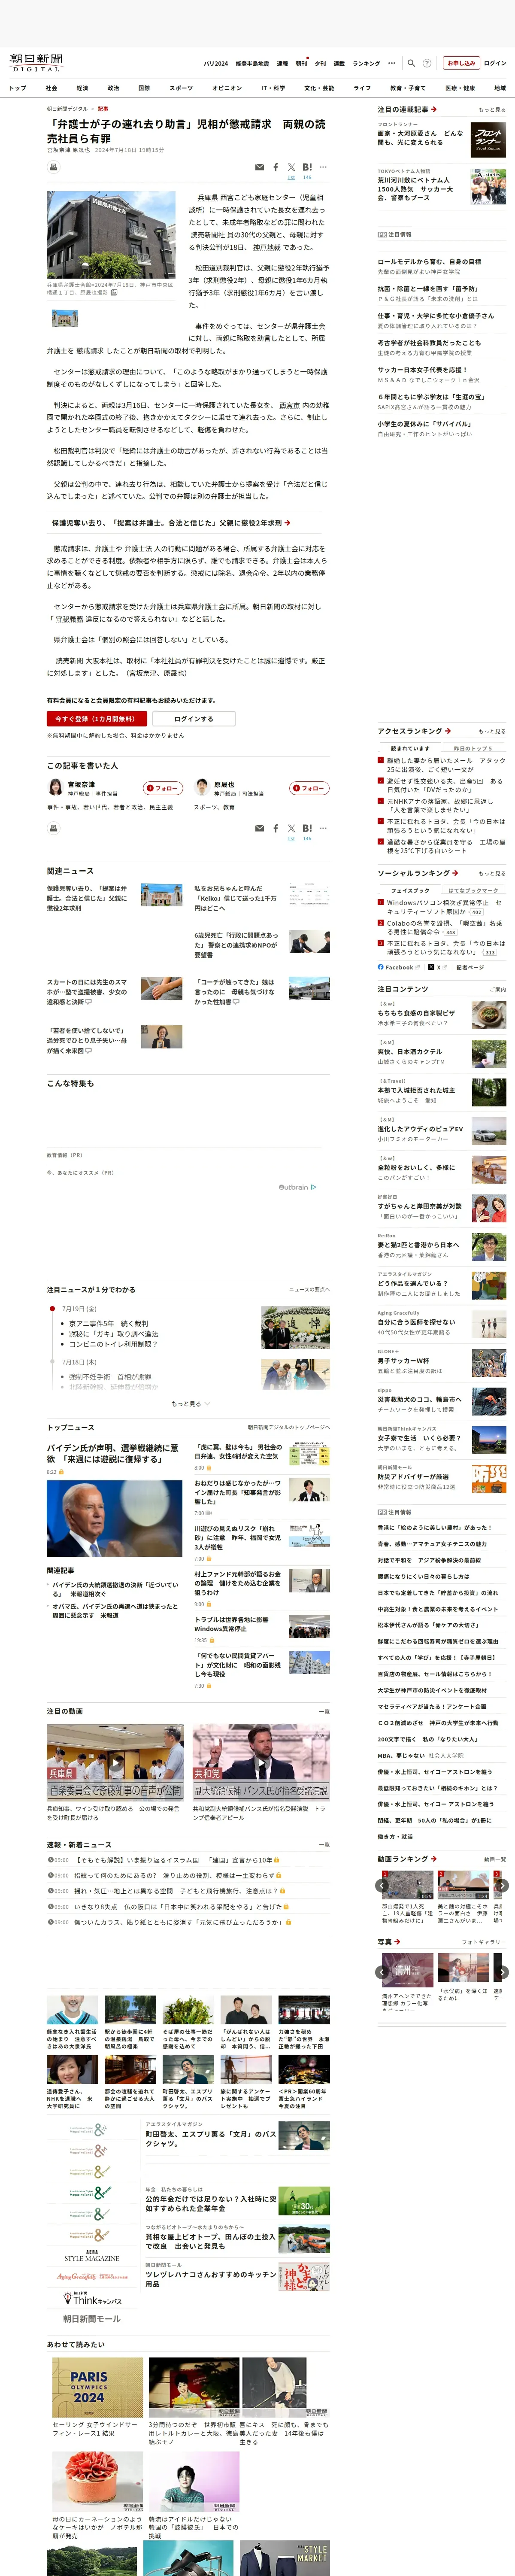Viewport: 515px width, 2576px height.
Task: Switch to 昨日のトップ5 ranking tab
Action: pyautogui.click(x=473, y=748)
